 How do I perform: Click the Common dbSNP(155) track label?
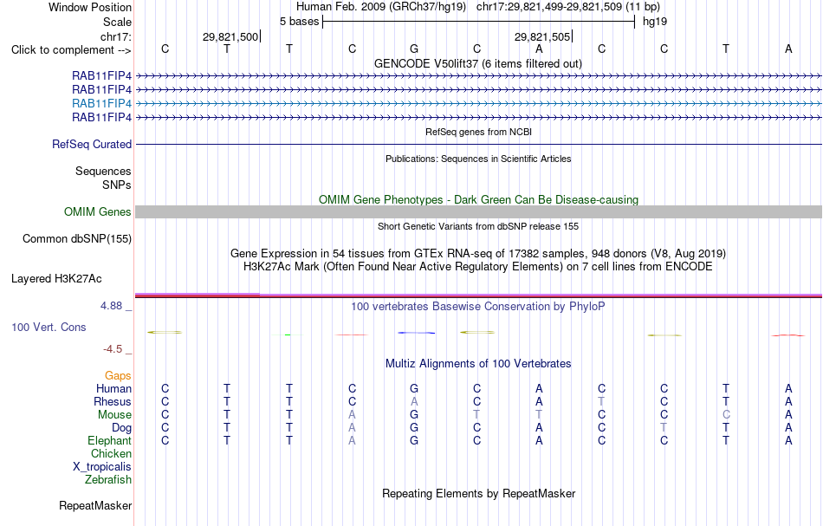[x=77, y=239]
